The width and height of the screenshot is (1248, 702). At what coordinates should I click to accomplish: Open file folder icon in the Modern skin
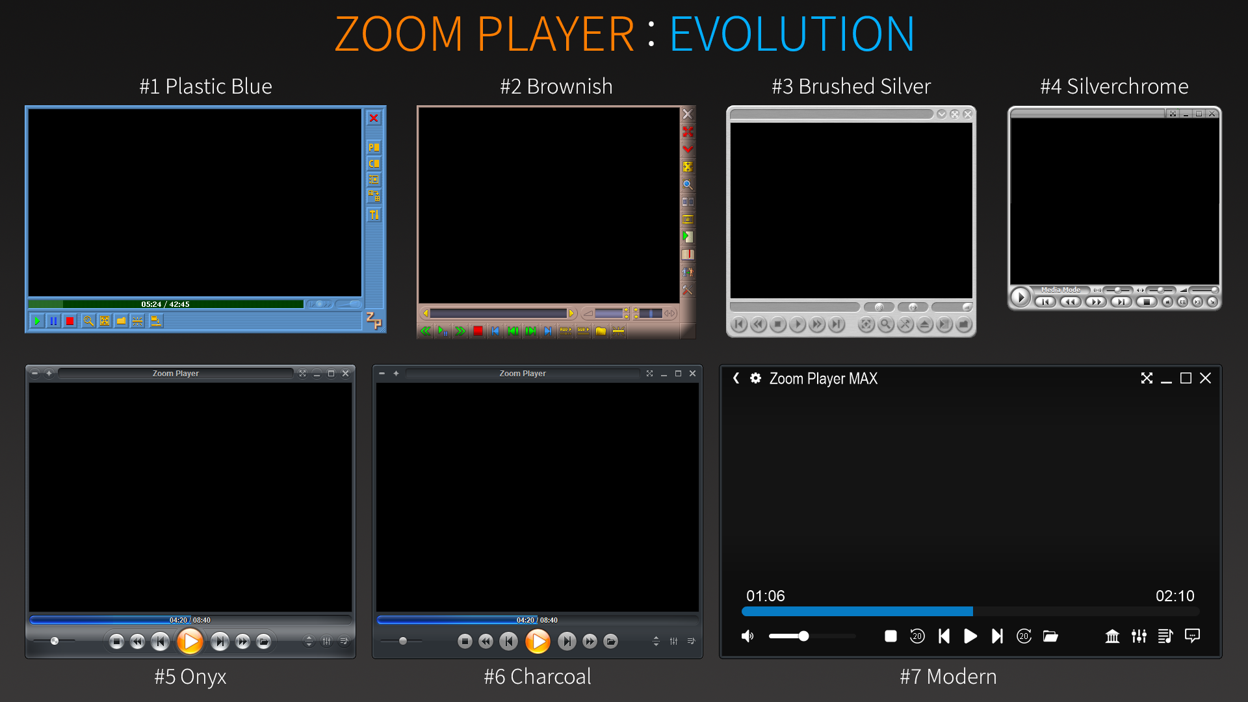[1050, 636]
